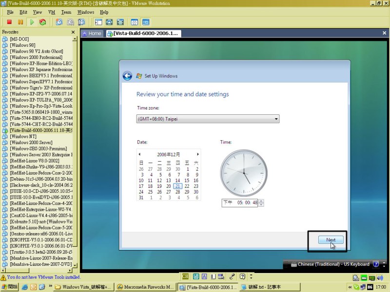390x292 pixels.
Task: Close the VM tab with X button
Action: 384,33
